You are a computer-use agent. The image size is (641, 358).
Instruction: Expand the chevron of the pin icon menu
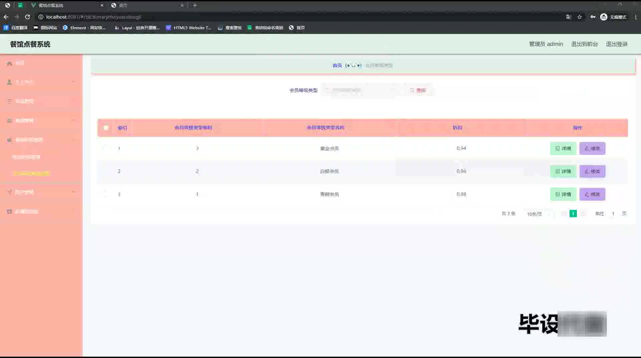[x=73, y=192]
